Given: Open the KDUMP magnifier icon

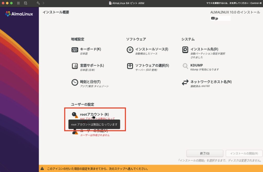Looking at the screenshot, I should (x=185, y=66).
